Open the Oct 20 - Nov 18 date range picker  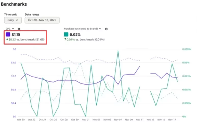click(x=42, y=20)
